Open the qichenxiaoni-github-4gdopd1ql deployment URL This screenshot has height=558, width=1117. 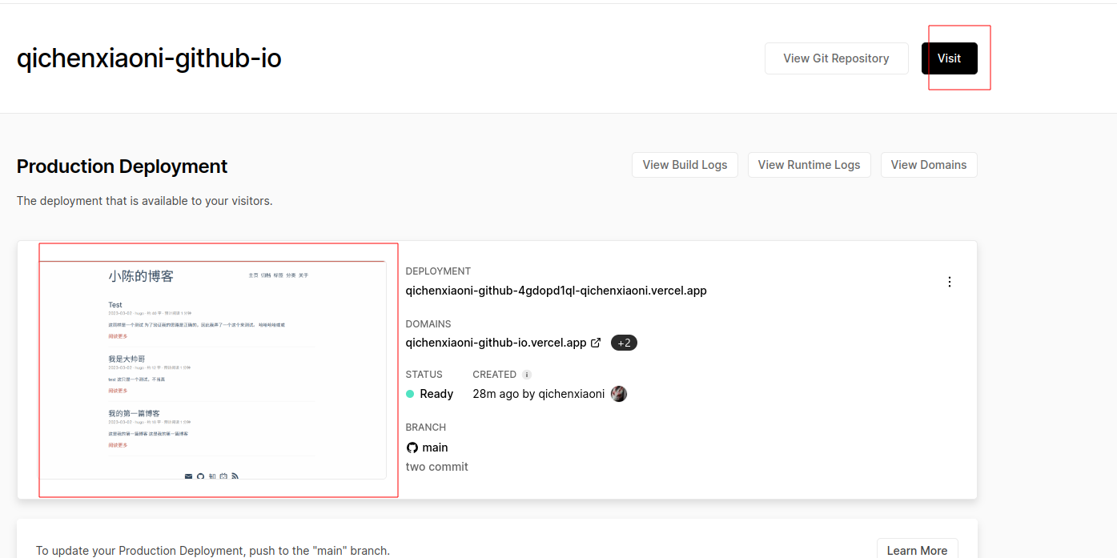(556, 291)
